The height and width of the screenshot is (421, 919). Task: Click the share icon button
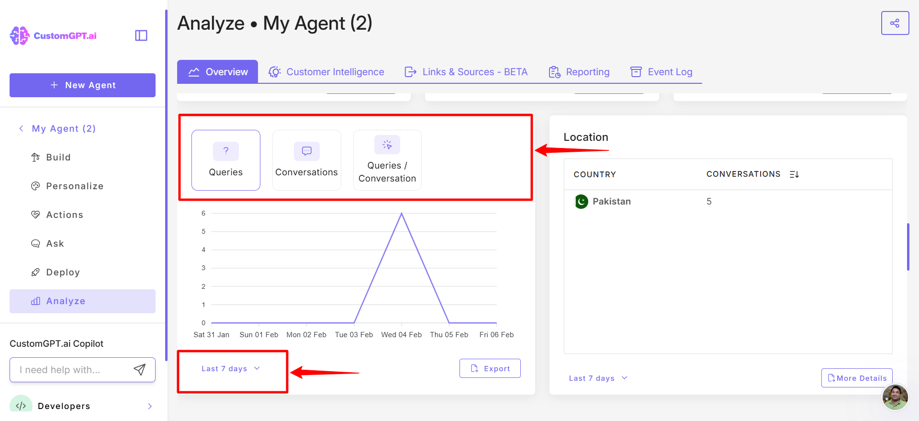(895, 23)
